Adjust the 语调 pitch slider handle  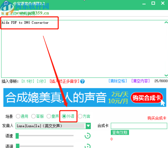[x=18, y=146]
